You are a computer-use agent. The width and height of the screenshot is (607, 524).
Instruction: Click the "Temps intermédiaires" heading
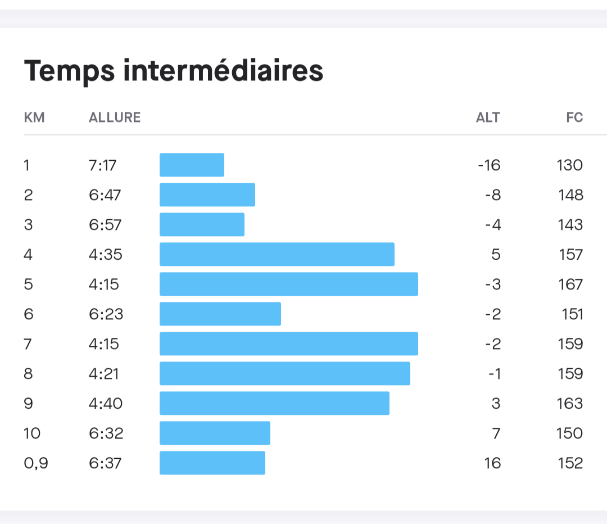(x=173, y=71)
